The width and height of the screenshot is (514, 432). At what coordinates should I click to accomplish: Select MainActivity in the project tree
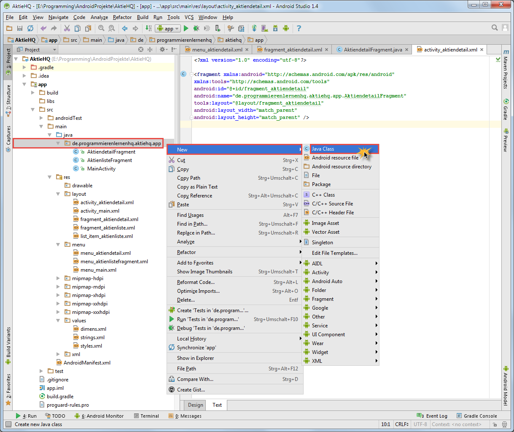pyautogui.click(x=101, y=169)
